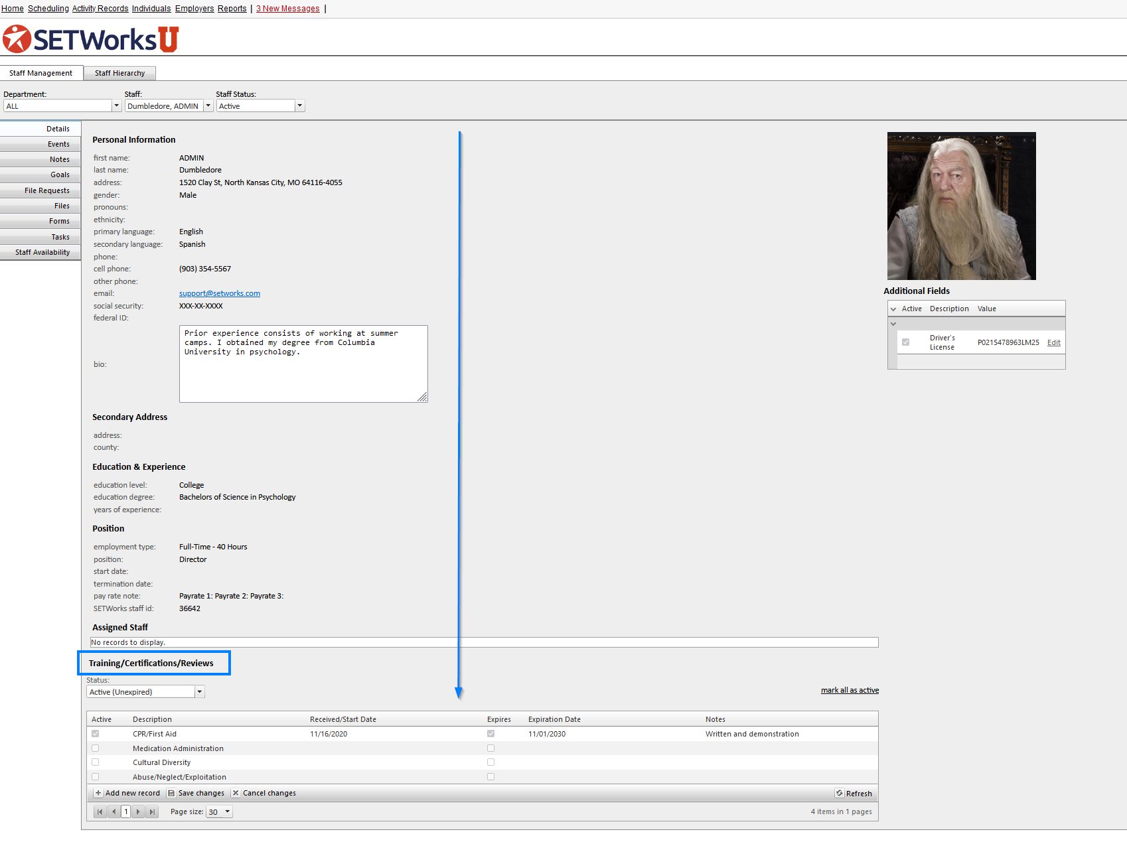
Task: Click the Save changes button
Action: coord(196,793)
